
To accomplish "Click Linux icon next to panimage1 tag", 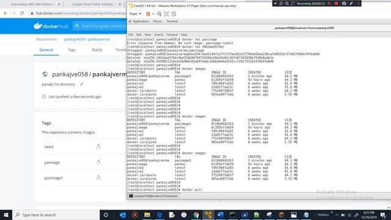I will click(x=98, y=178).
